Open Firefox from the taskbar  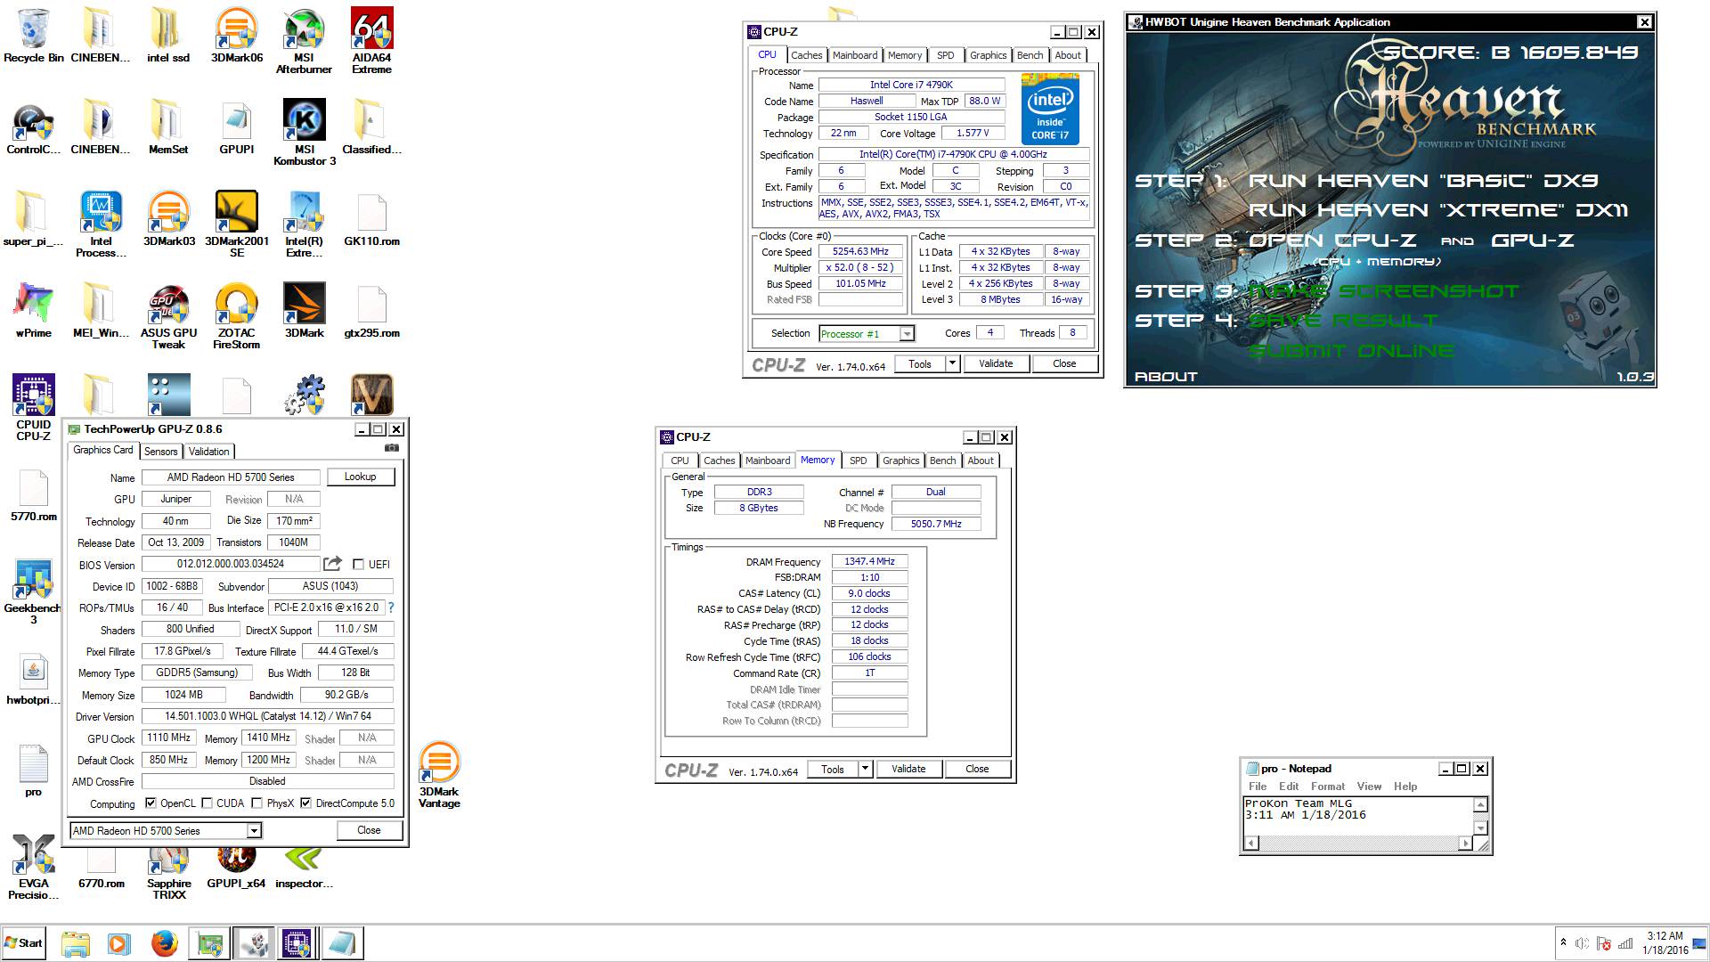tap(164, 943)
